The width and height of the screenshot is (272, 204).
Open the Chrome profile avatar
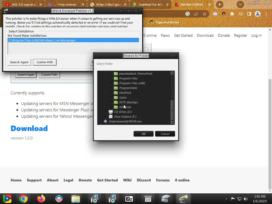[x=258, y=14]
